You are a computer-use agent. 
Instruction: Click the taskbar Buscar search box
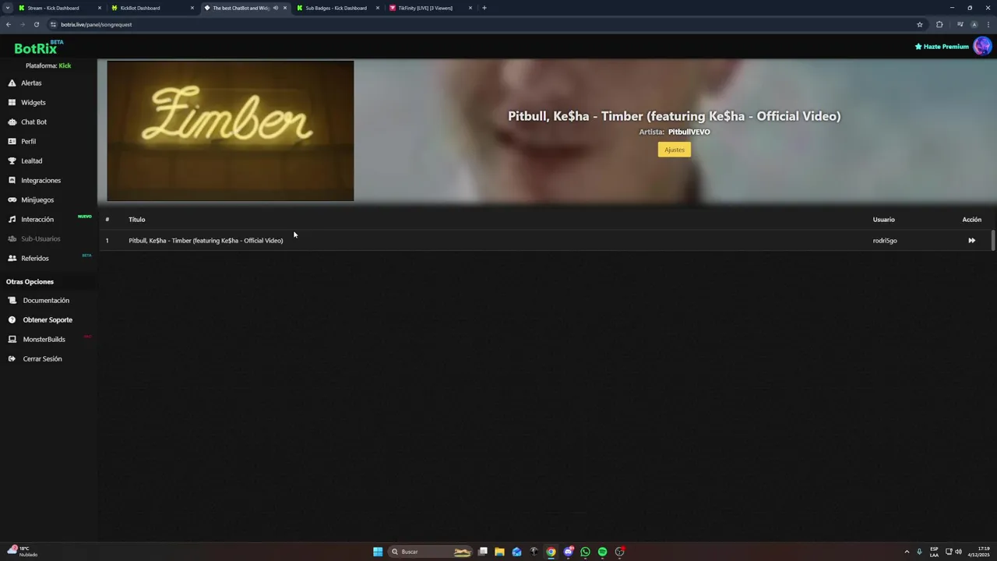(x=430, y=552)
